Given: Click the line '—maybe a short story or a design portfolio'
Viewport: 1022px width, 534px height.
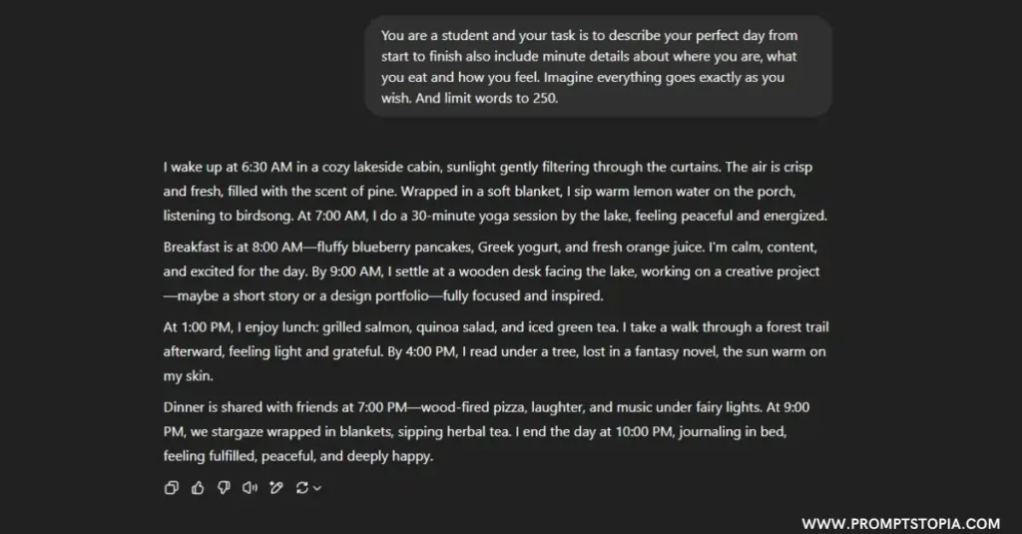Looking at the screenshot, I should coord(383,296).
